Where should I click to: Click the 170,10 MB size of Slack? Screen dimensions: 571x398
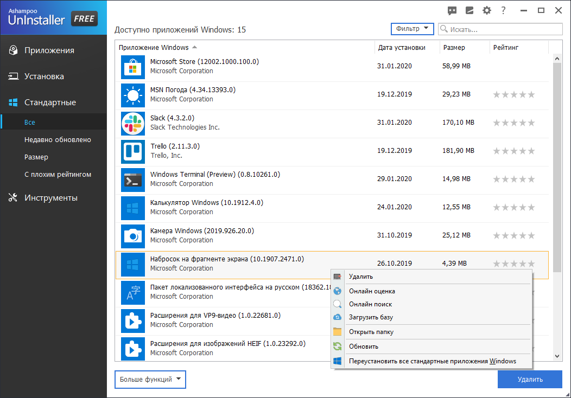(x=458, y=123)
